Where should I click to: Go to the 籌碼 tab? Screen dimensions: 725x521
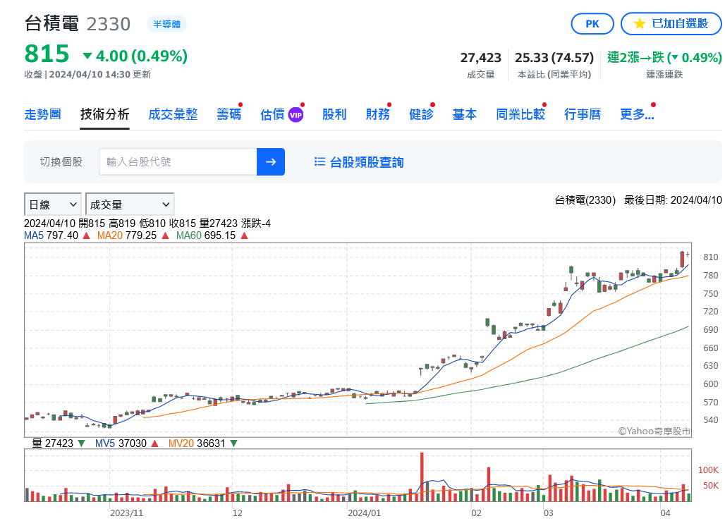[x=229, y=114]
